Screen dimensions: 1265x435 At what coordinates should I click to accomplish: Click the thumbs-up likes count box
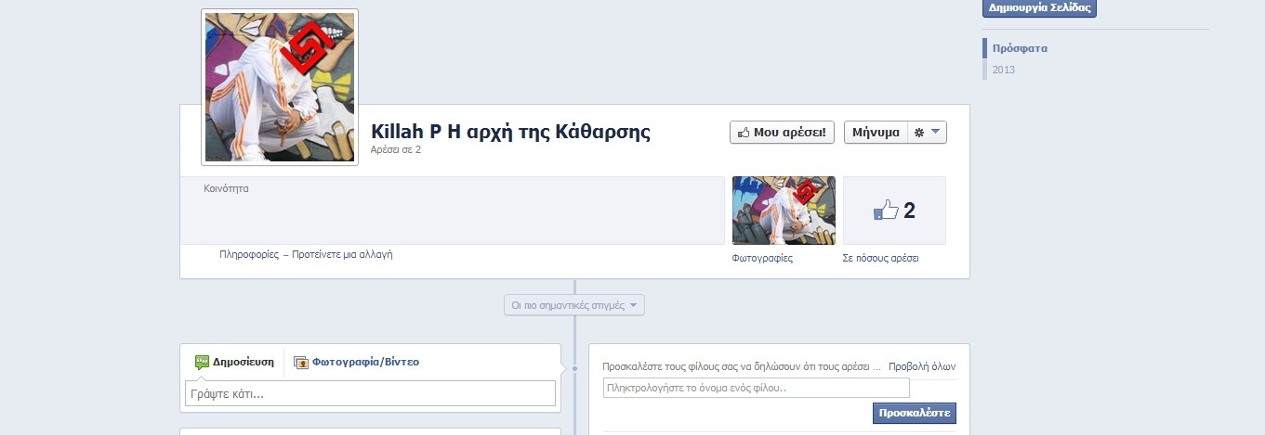(x=894, y=211)
